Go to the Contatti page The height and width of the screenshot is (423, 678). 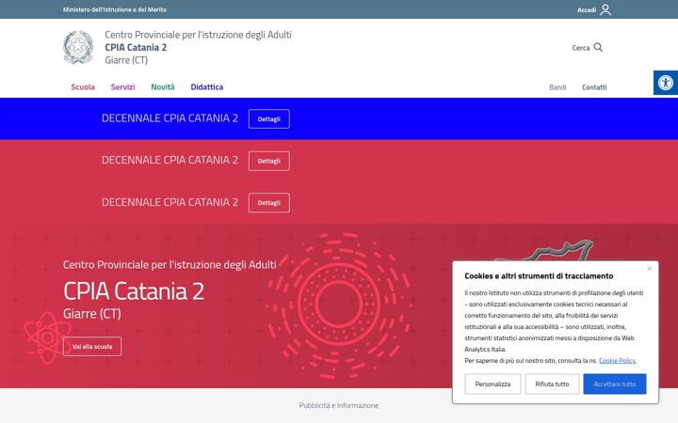pyautogui.click(x=594, y=87)
